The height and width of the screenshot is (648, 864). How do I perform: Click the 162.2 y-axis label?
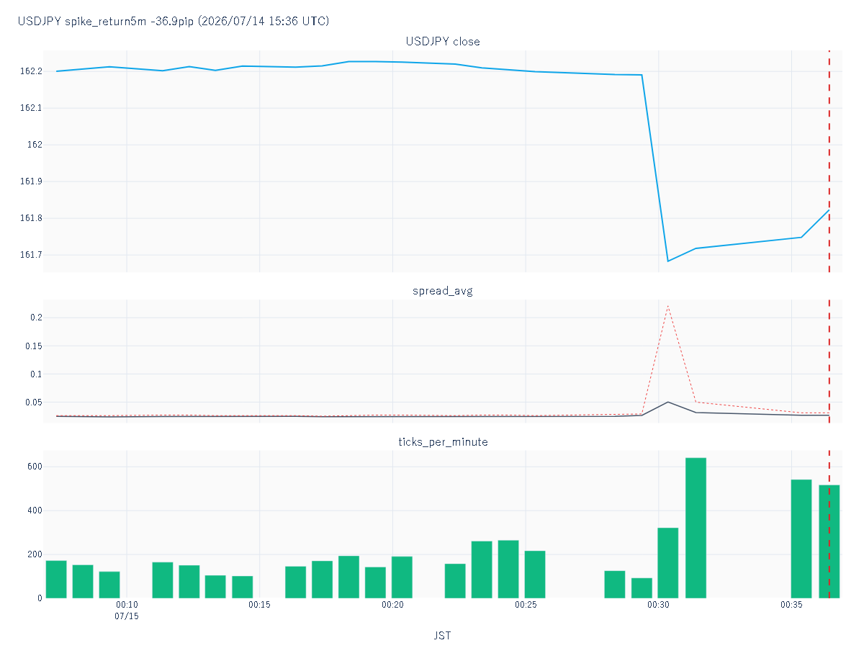click(x=31, y=71)
